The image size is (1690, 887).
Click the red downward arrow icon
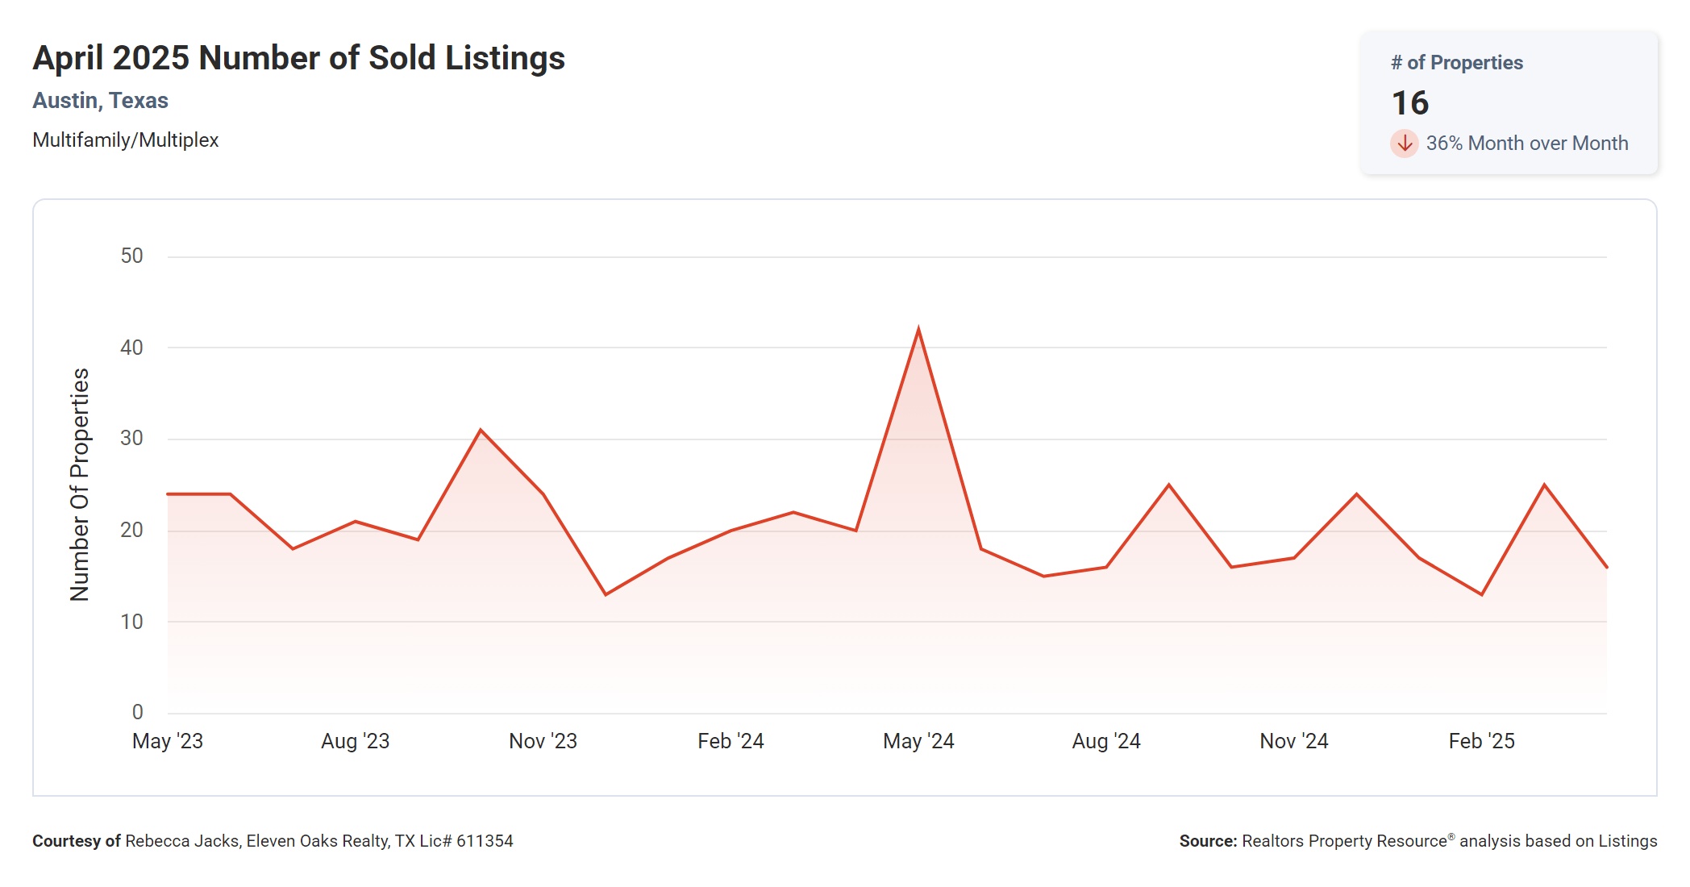1404,144
